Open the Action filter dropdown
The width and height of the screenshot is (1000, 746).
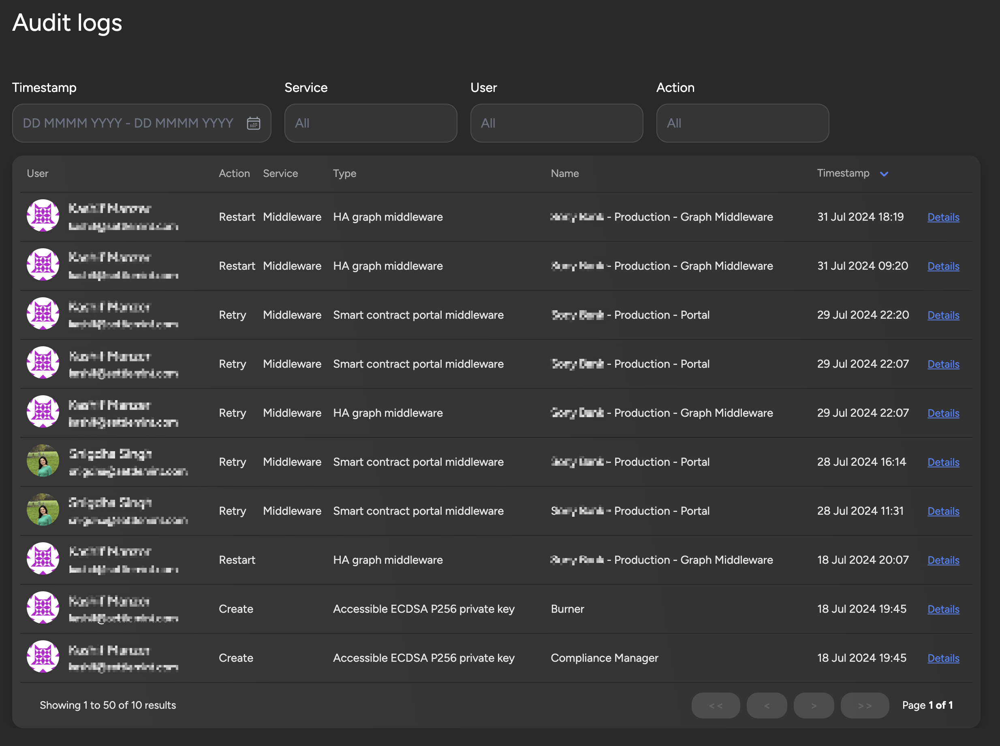742,123
